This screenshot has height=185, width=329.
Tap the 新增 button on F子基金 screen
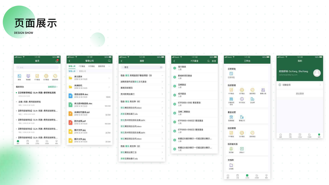(214, 61)
